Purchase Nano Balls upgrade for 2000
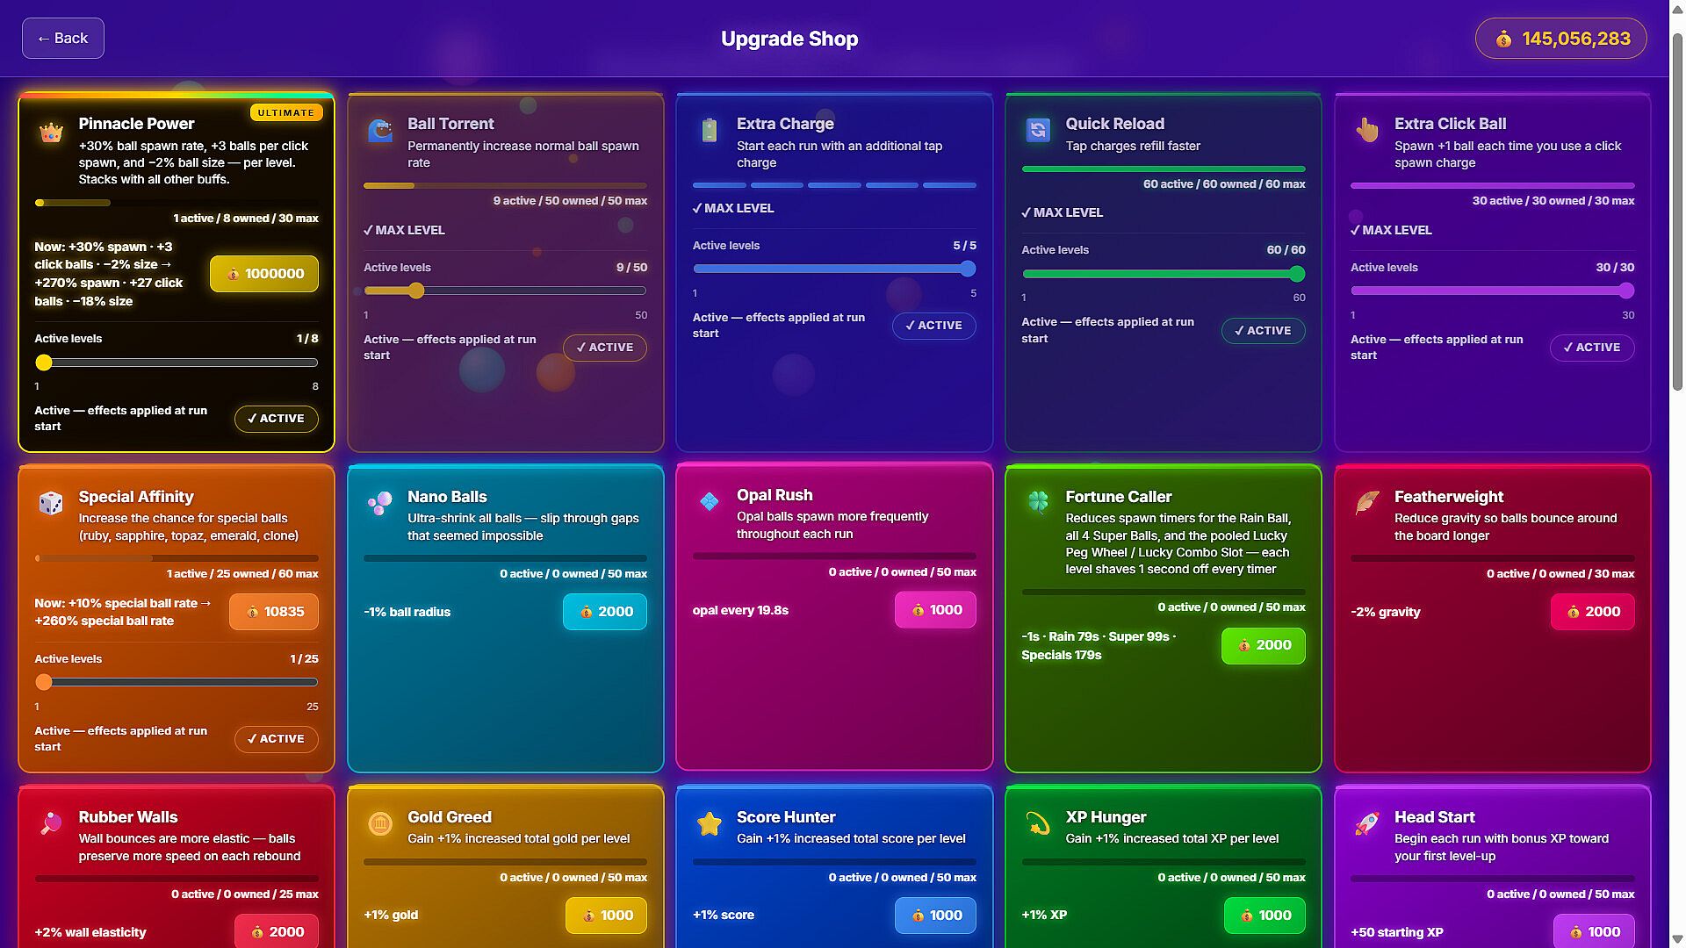The height and width of the screenshot is (948, 1686). tap(605, 612)
